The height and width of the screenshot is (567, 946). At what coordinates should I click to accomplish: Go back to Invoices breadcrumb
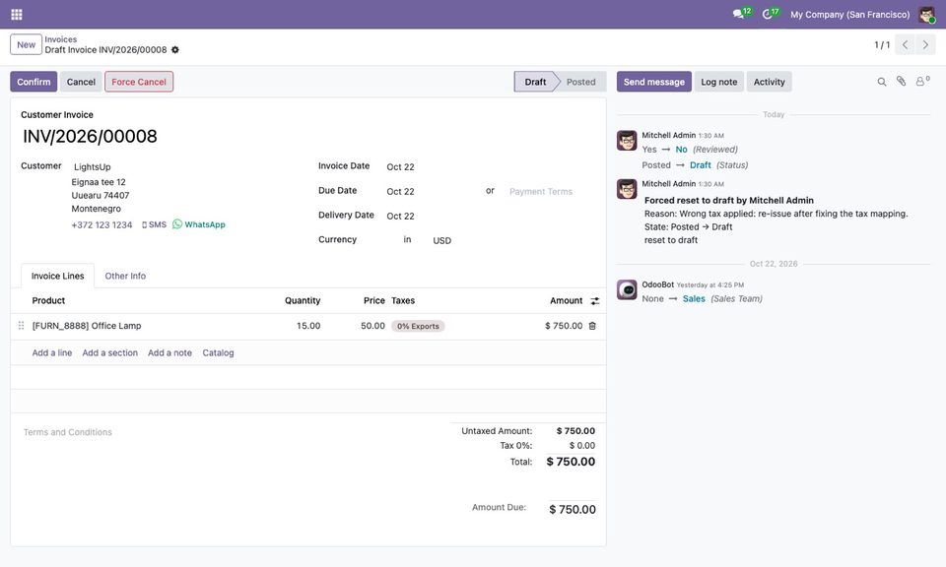[x=61, y=39]
